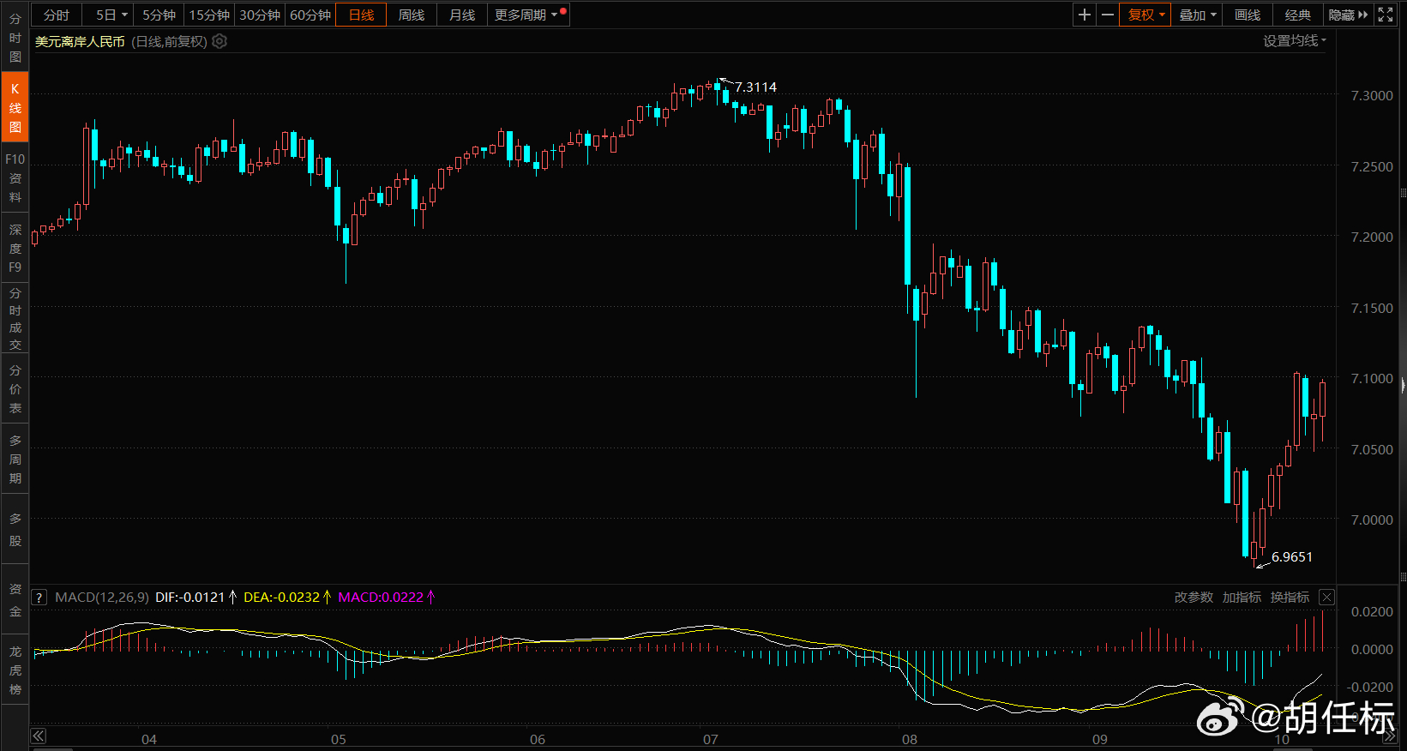Click MACD help question mark icon

(39, 598)
